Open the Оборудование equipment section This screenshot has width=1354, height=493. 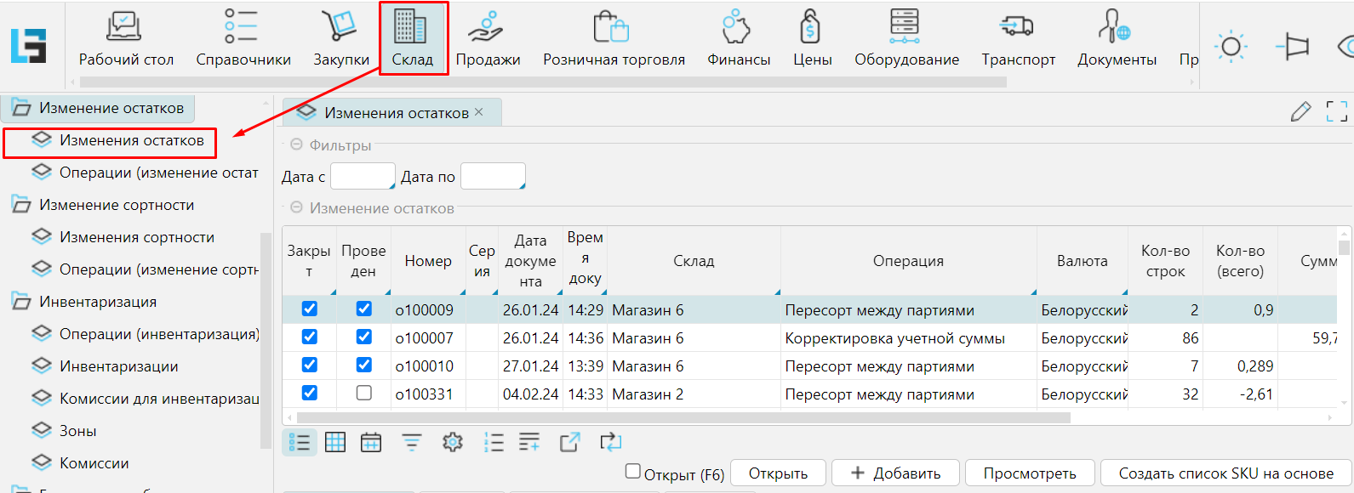click(x=906, y=38)
